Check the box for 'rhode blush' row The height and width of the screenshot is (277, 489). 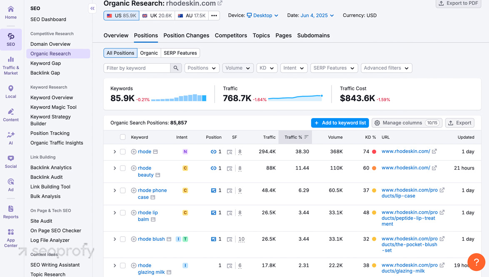coord(123,239)
